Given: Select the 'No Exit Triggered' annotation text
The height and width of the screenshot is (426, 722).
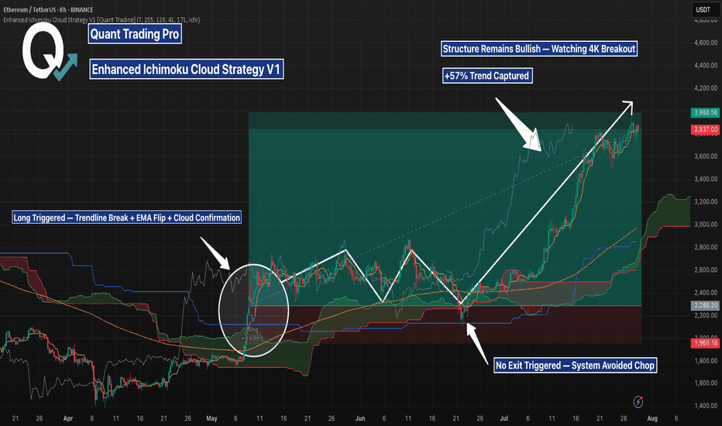Looking at the screenshot, I should pyautogui.click(x=575, y=366).
